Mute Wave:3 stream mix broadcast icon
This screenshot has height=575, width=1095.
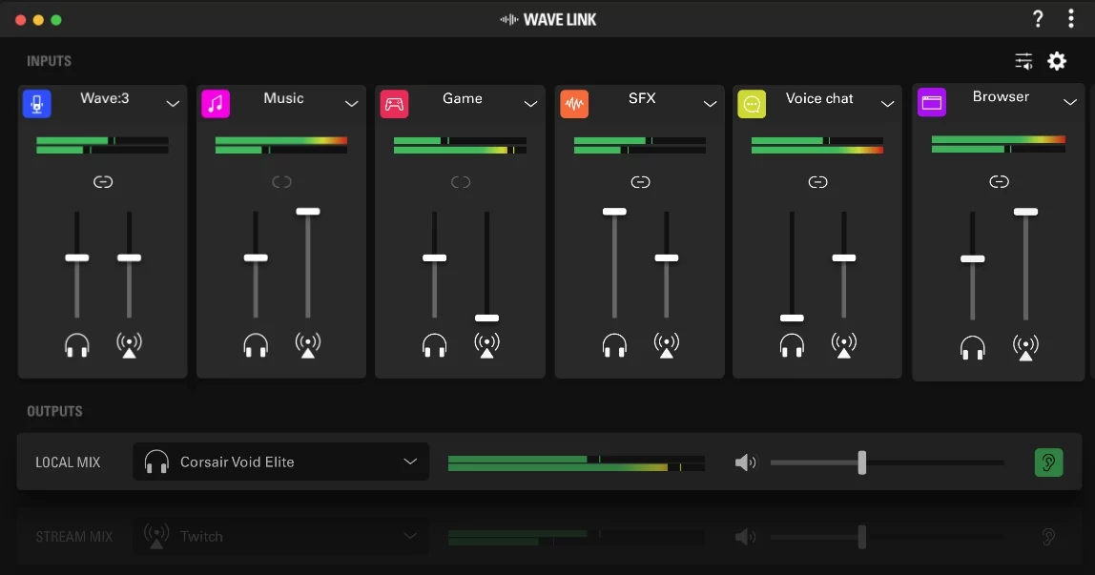129,345
